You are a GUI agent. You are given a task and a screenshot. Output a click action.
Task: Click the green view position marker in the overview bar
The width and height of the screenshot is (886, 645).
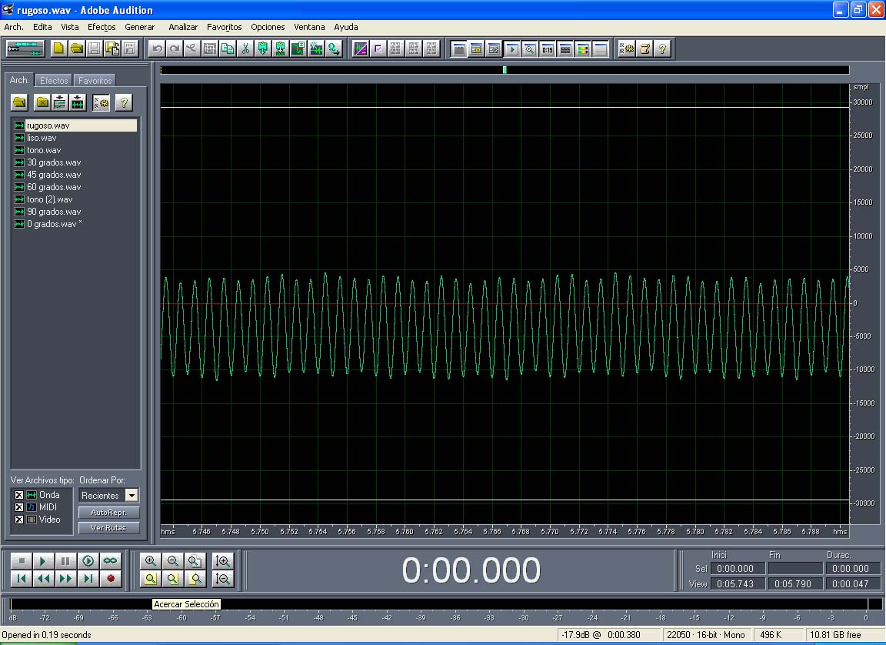tap(505, 69)
